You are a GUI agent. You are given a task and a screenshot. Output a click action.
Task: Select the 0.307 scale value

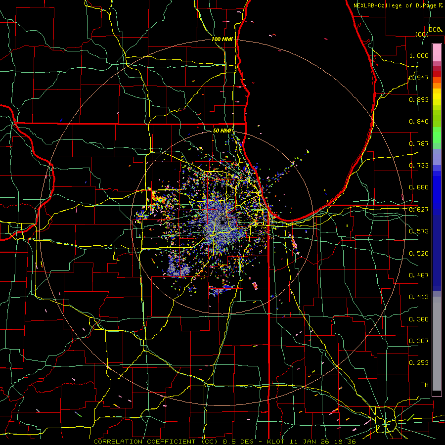point(419,341)
